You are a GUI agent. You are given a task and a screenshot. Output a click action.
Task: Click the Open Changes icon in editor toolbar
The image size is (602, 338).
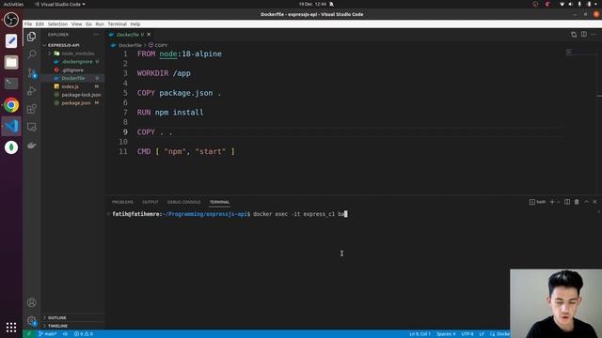tap(574, 35)
